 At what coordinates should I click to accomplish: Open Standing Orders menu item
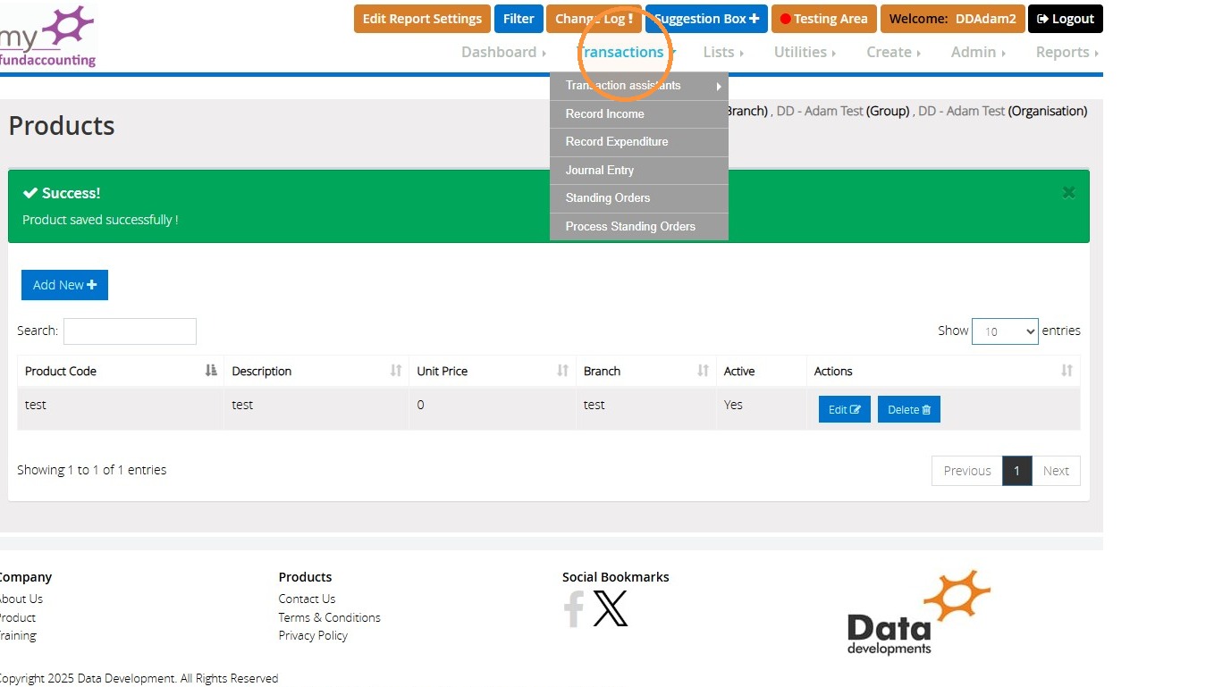click(639, 198)
